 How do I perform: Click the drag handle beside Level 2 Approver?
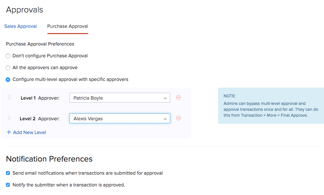coord(9,118)
